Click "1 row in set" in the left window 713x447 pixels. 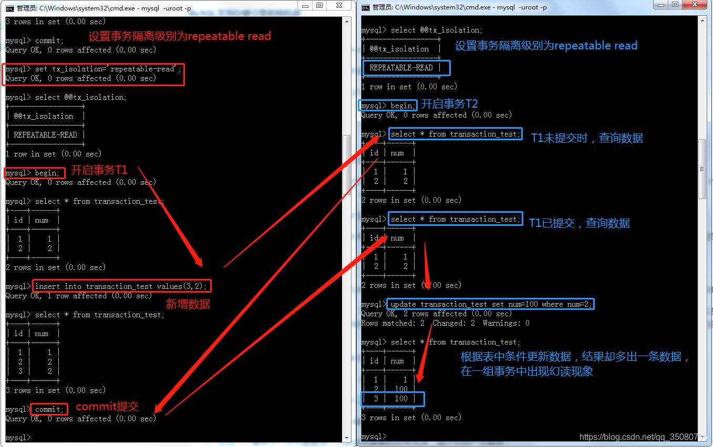coord(54,154)
